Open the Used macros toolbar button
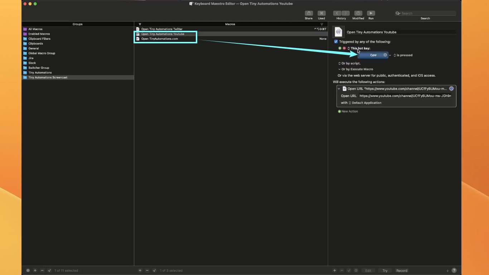 point(321,13)
